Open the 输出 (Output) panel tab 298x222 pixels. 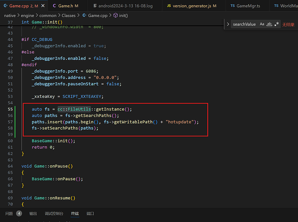[33, 214]
